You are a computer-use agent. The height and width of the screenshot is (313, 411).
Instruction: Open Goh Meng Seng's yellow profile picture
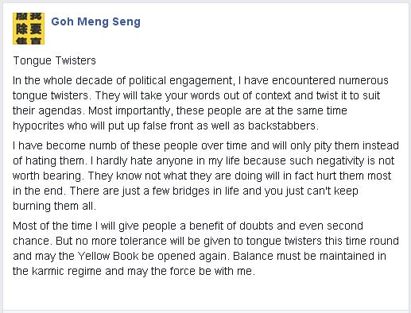click(29, 29)
